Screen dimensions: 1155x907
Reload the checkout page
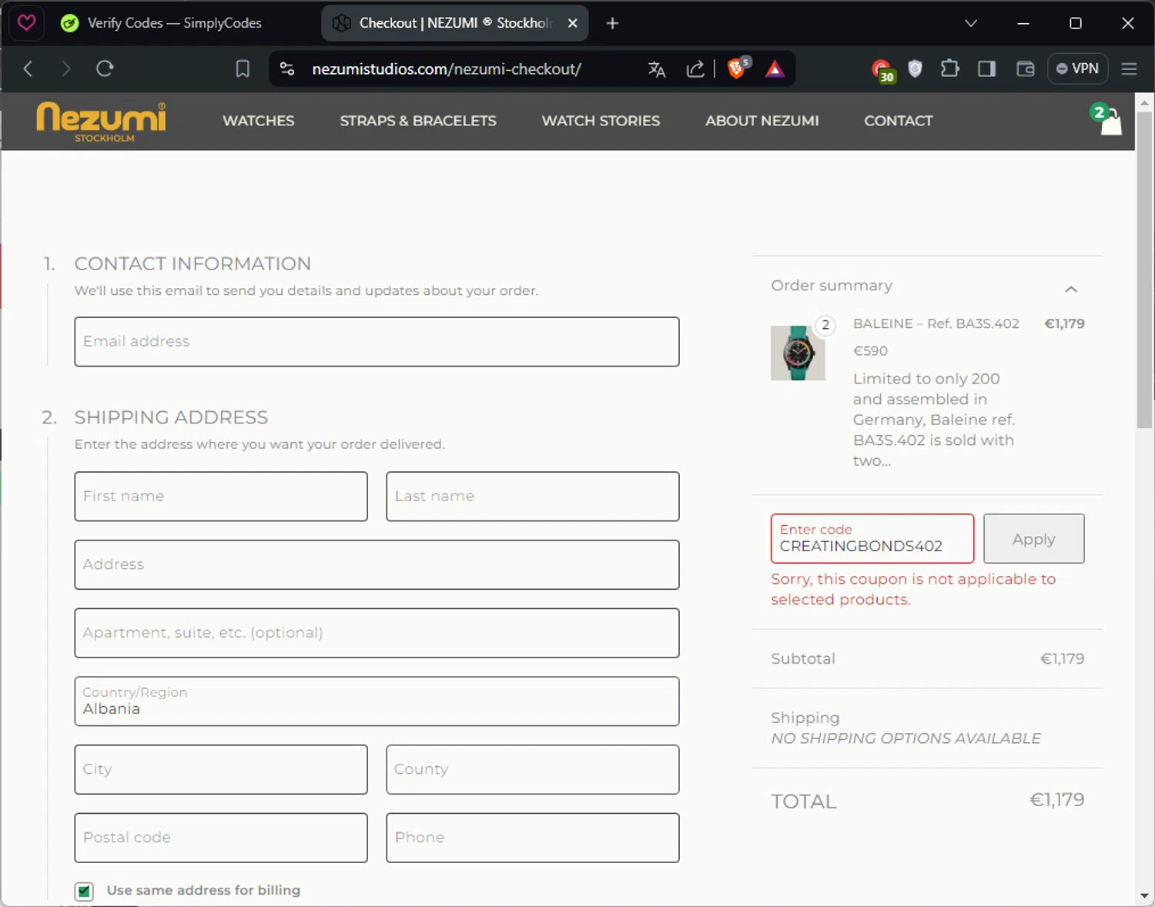[x=105, y=69]
